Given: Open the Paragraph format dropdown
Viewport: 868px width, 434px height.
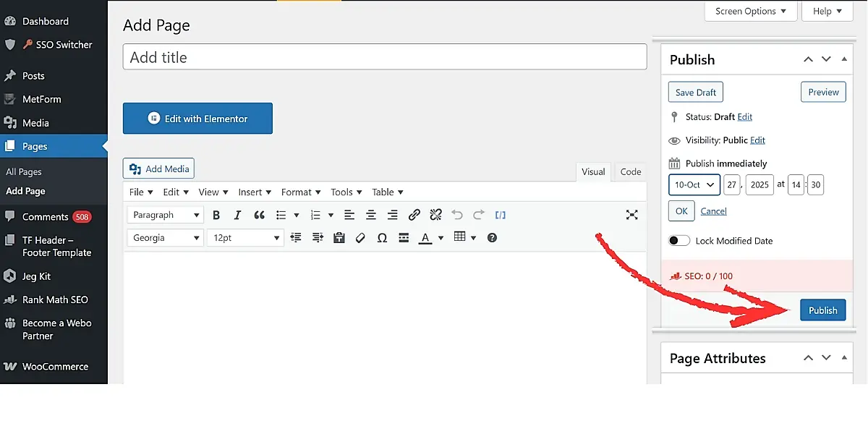Looking at the screenshot, I should click(x=166, y=215).
